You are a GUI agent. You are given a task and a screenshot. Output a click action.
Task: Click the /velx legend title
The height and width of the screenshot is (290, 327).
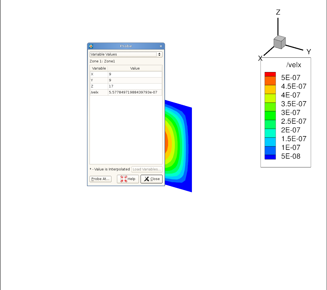(x=294, y=65)
